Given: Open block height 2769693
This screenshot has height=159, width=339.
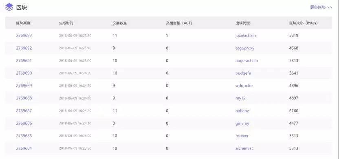Looking at the screenshot, I should [24, 35].
